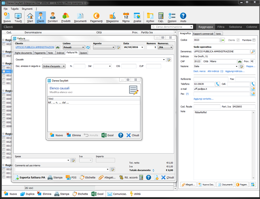Click Esporta fattura PA button
Viewport: 260px width, 199px height.
tap(30, 177)
